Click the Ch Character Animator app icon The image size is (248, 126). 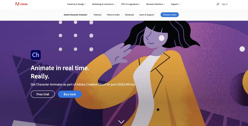pyautogui.click(x=36, y=55)
